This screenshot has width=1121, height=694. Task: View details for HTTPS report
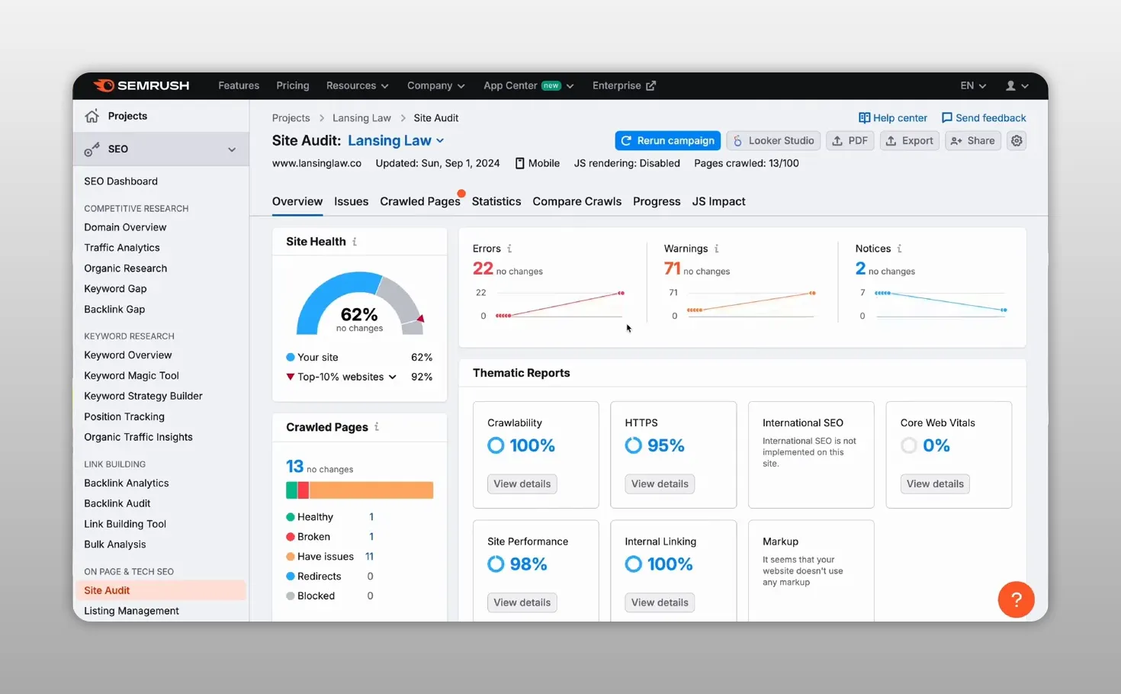click(x=660, y=484)
